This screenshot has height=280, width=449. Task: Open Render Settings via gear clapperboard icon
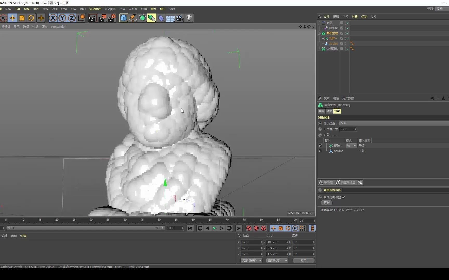click(x=111, y=18)
